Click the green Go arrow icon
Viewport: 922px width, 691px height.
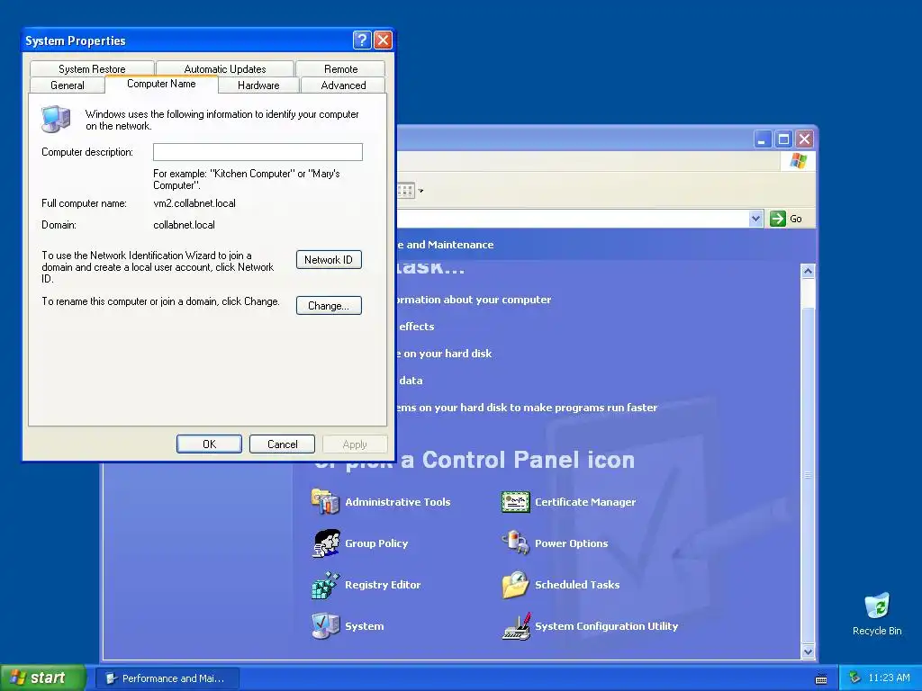[777, 219]
